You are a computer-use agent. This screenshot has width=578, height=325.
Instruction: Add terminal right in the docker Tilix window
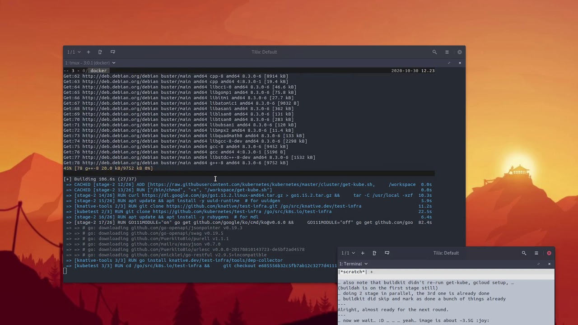100,52
